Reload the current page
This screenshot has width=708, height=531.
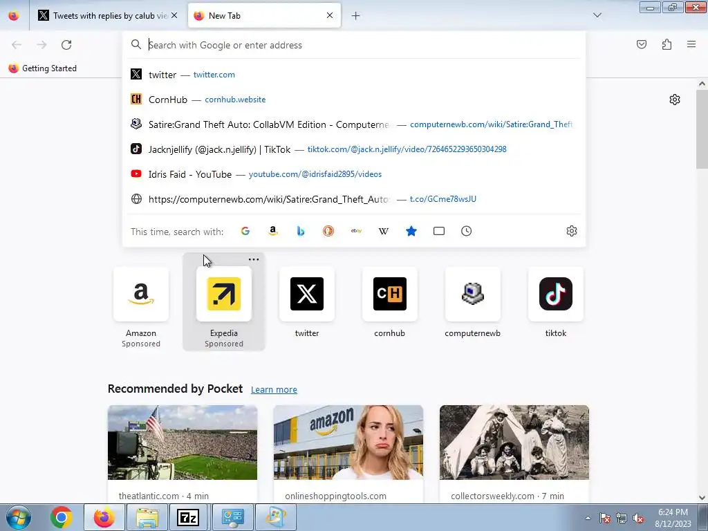66,45
